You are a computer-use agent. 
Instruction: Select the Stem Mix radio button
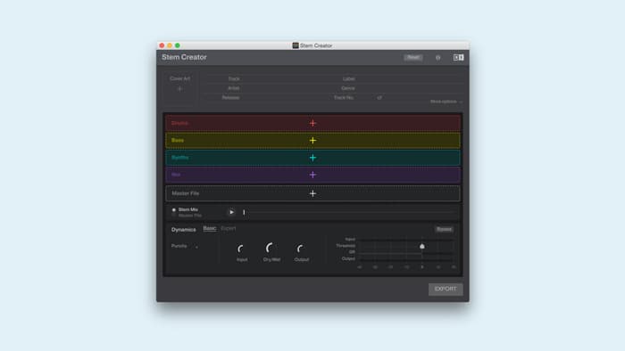[174, 209]
